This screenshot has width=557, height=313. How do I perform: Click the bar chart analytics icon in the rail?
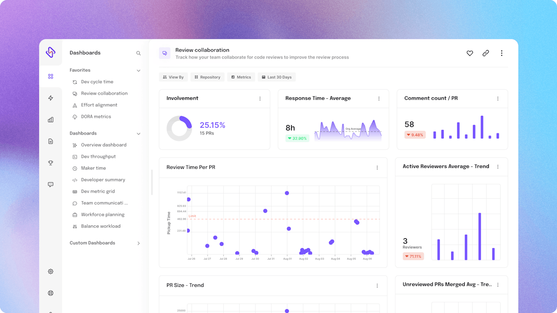50,120
